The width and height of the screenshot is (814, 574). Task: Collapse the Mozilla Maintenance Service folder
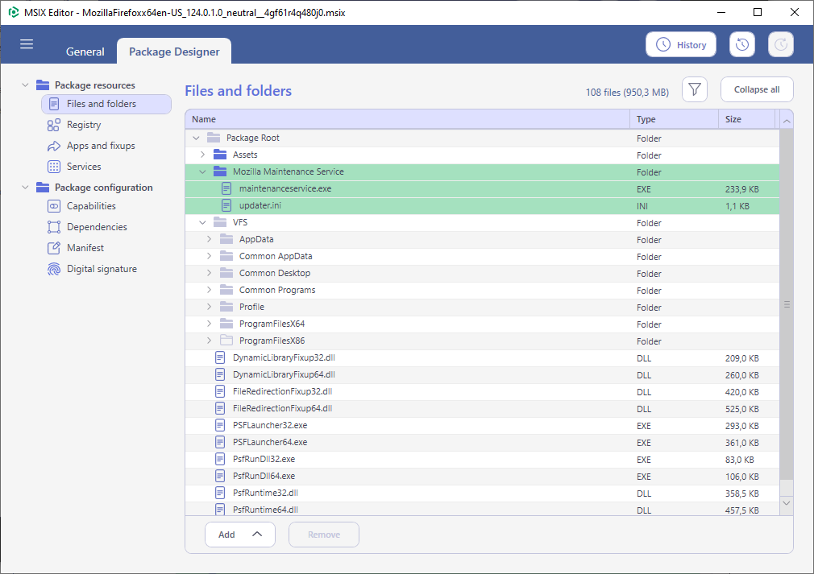coord(202,171)
